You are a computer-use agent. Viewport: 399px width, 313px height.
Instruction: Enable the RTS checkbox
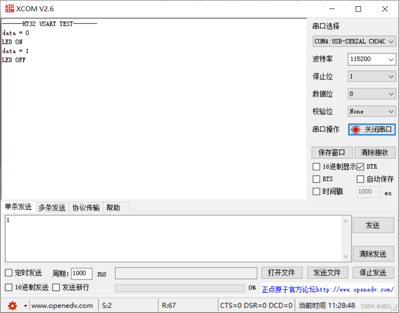(x=316, y=179)
